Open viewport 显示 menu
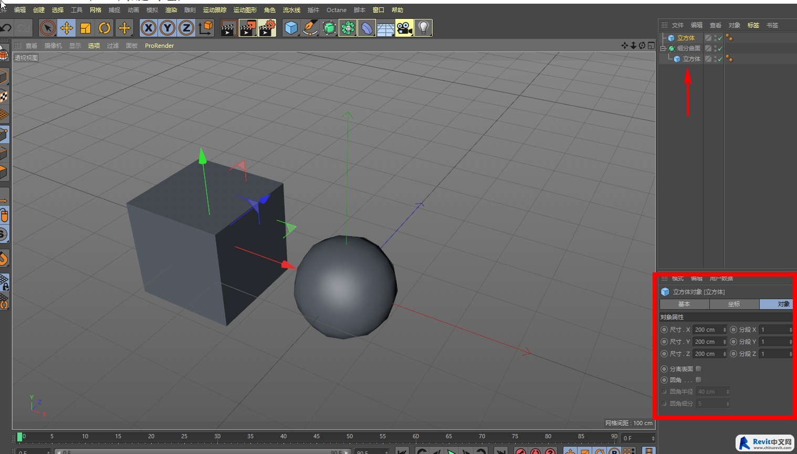This screenshot has height=454, width=797. [75, 46]
